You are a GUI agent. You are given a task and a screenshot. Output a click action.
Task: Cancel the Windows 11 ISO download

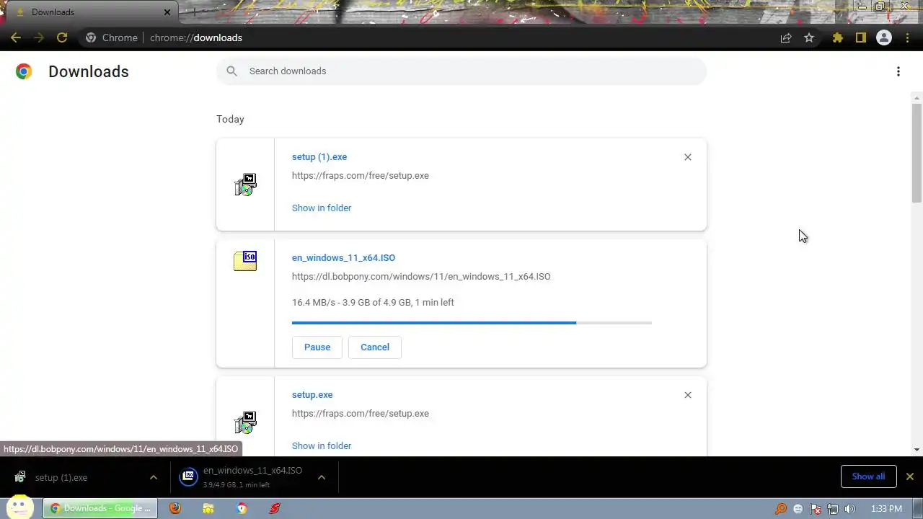pos(375,347)
